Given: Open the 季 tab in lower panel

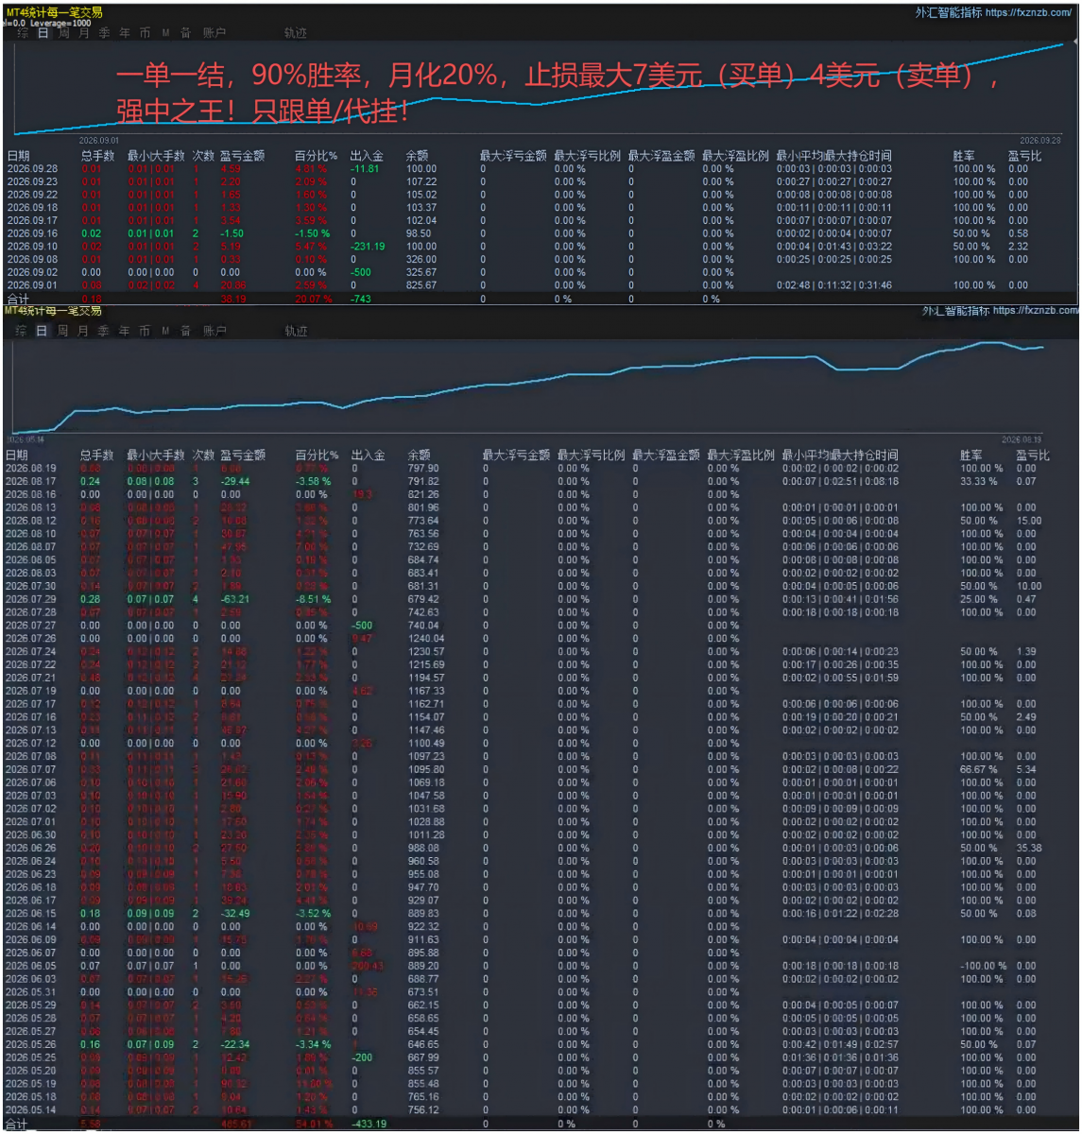Looking at the screenshot, I should pyautogui.click(x=103, y=331).
